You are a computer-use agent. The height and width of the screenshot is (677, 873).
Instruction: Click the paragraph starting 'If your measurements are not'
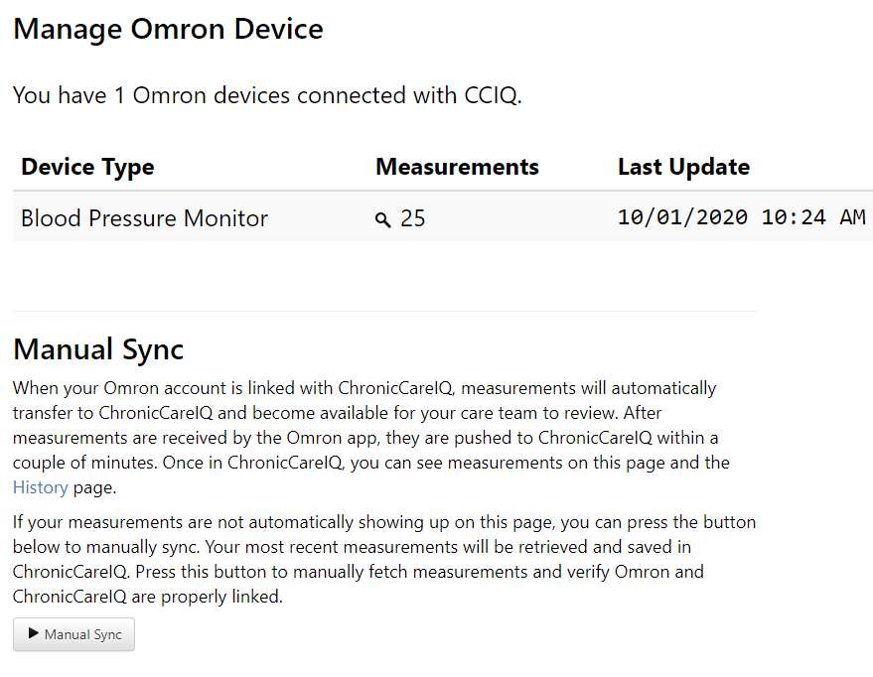click(x=384, y=559)
